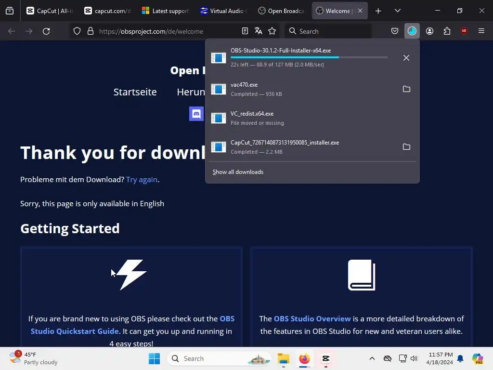Show CapCut installer in folder
Image resolution: width=493 pixels, height=370 pixels.
click(x=406, y=147)
